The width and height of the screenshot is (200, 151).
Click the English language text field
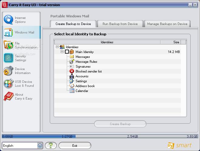[20, 146]
